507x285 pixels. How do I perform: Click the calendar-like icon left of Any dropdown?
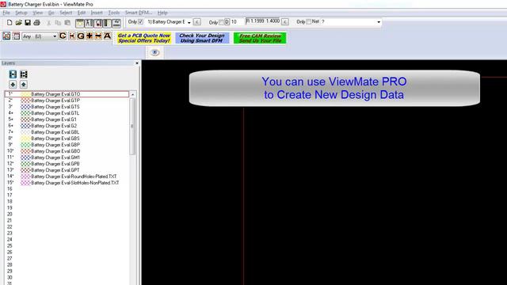(16, 36)
